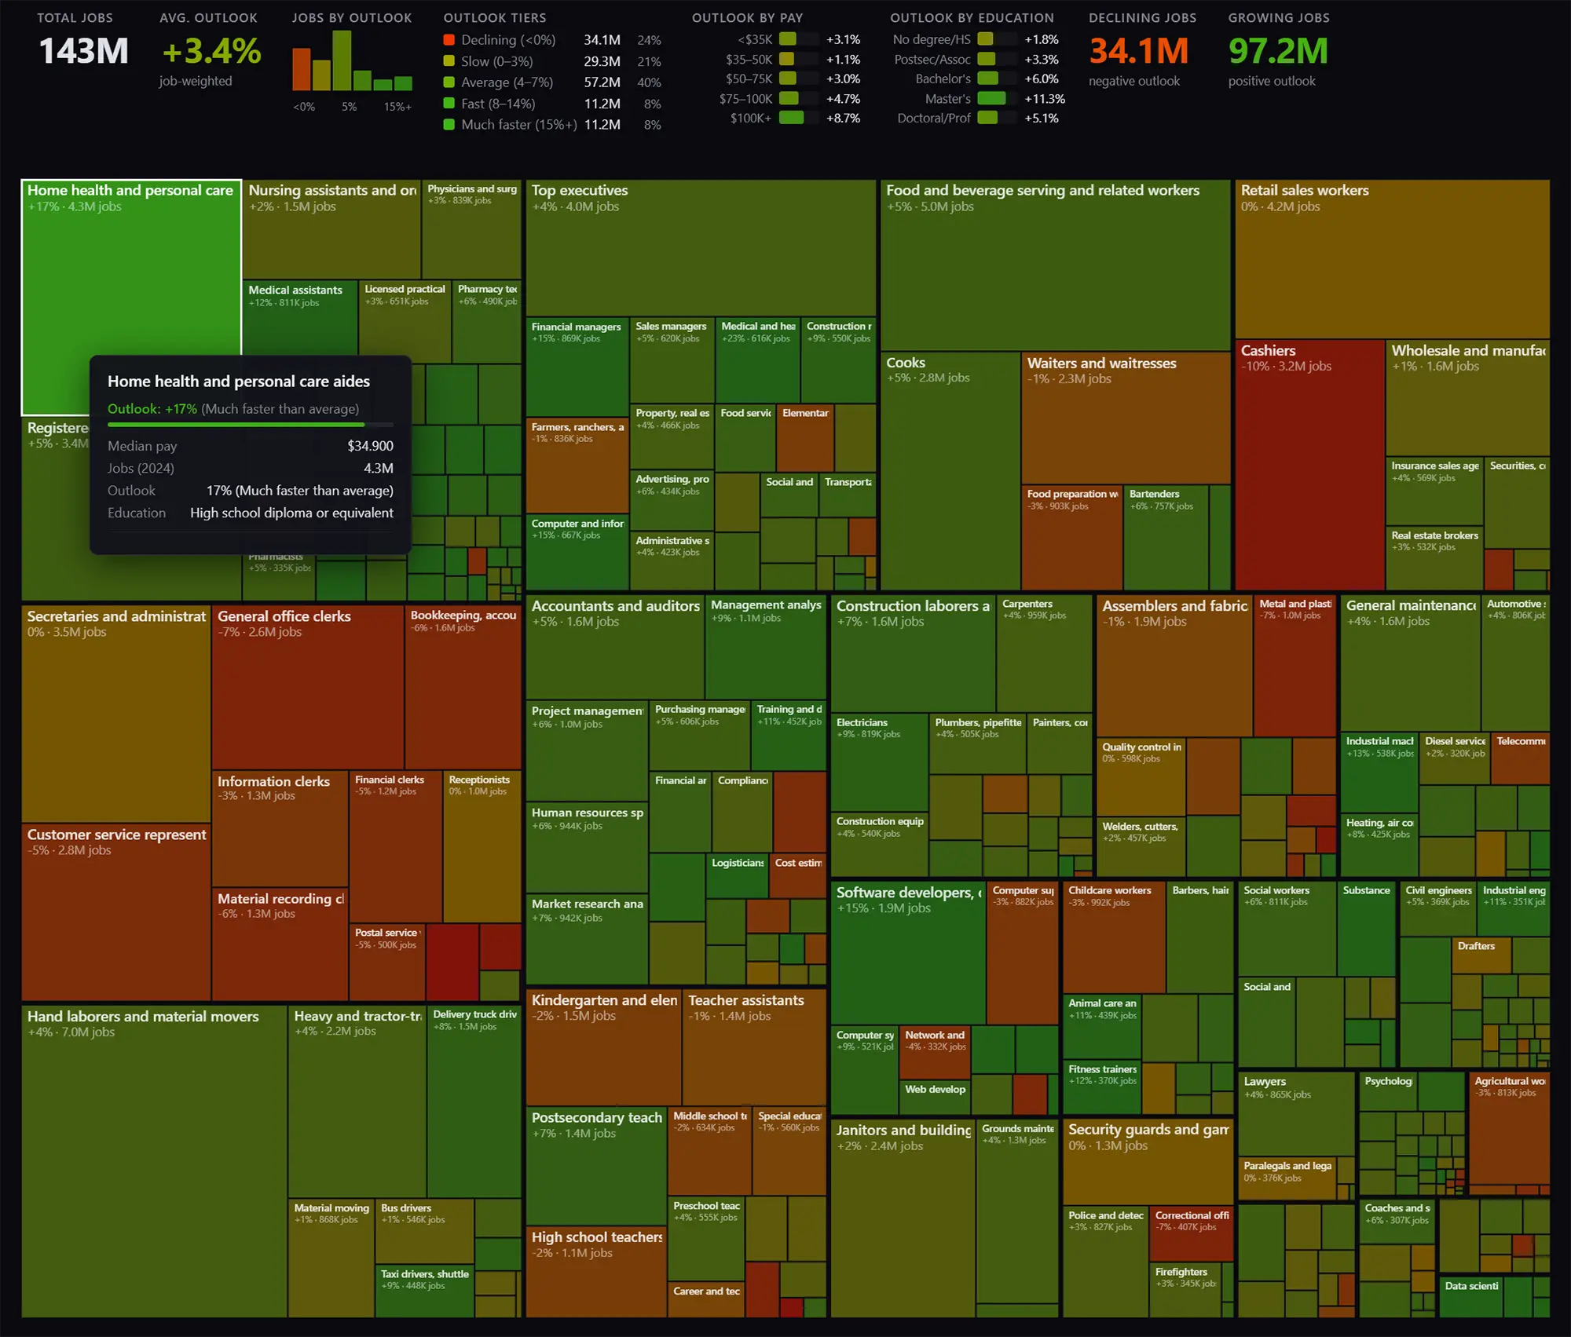
Task: Click the Accountants and auditors tile
Action: pos(614,648)
